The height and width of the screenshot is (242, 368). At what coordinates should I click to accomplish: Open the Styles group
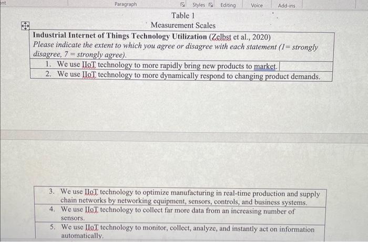[199, 5]
